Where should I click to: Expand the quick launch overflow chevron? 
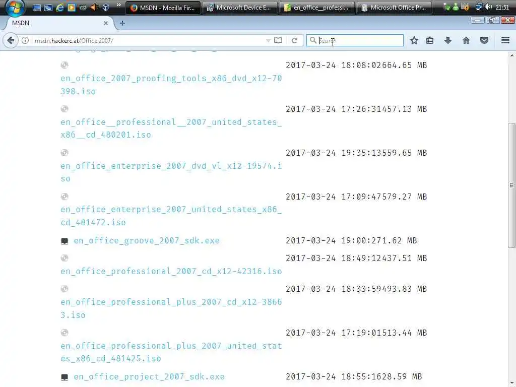pos(119,5)
